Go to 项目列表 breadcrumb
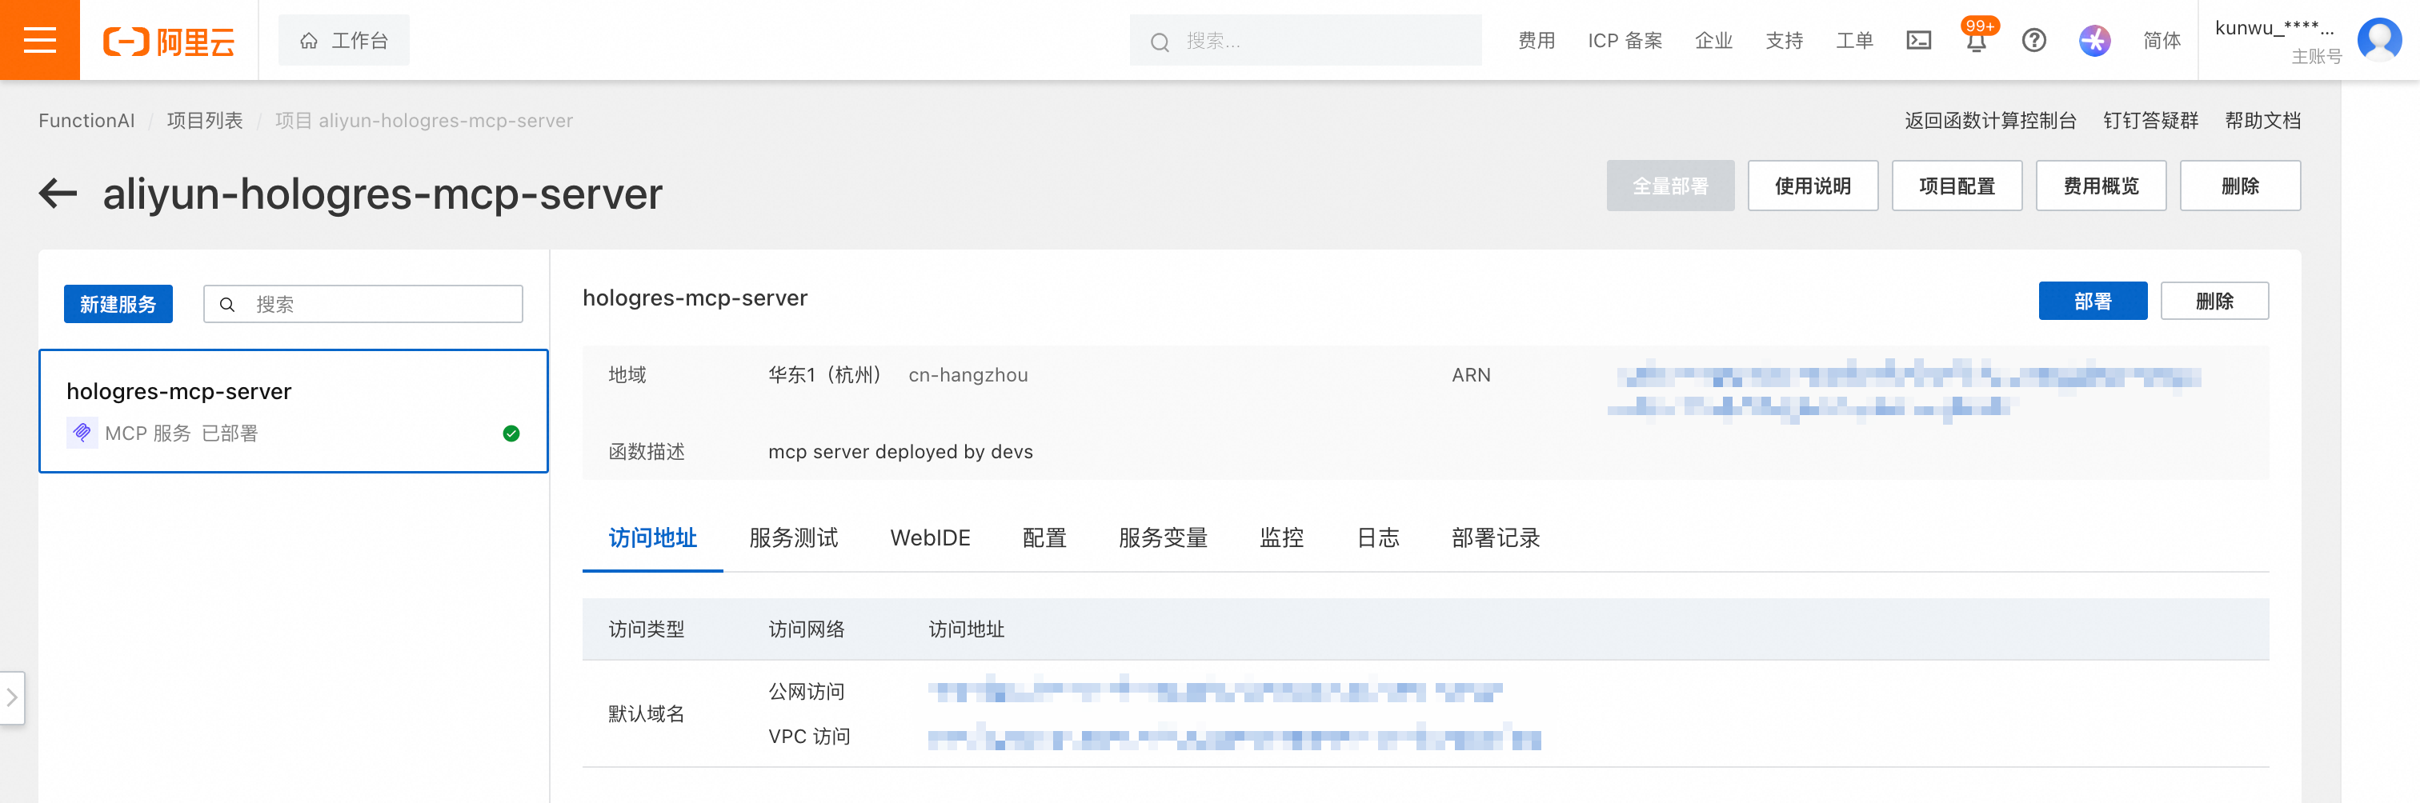The image size is (2420, 803). [205, 120]
